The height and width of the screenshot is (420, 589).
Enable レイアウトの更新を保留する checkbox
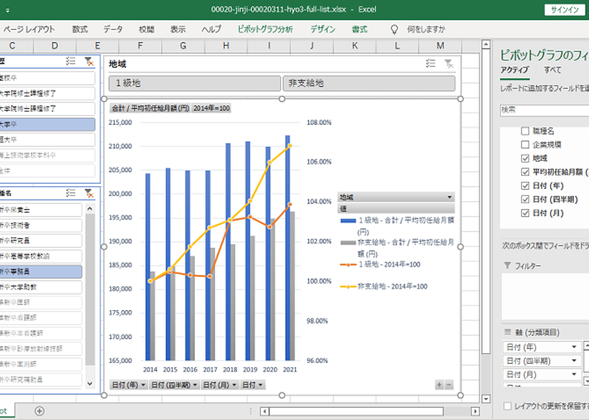click(x=507, y=406)
